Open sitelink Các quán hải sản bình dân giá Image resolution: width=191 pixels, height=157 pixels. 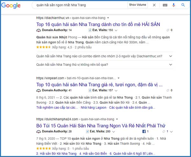[132, 107]
